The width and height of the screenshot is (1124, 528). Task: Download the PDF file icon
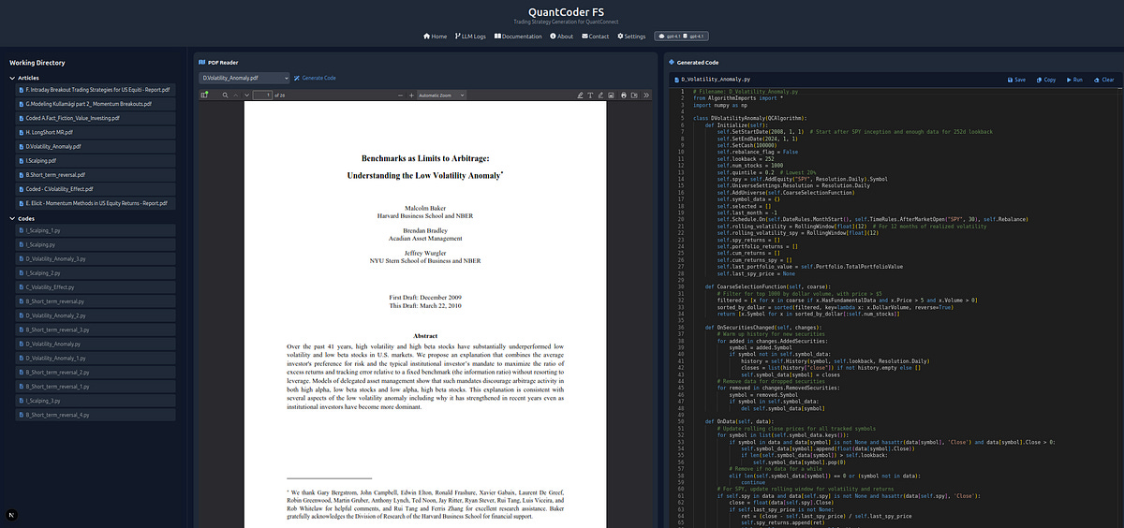(x=634, y=95)
